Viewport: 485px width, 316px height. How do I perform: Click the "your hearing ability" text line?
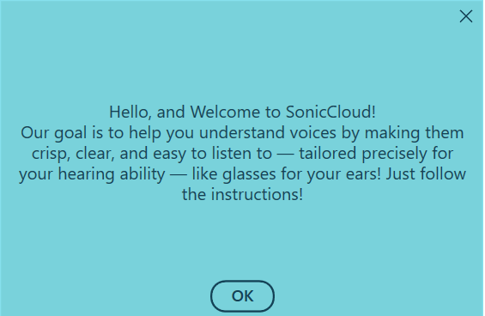pyautogui.click(x=242, y=174)
